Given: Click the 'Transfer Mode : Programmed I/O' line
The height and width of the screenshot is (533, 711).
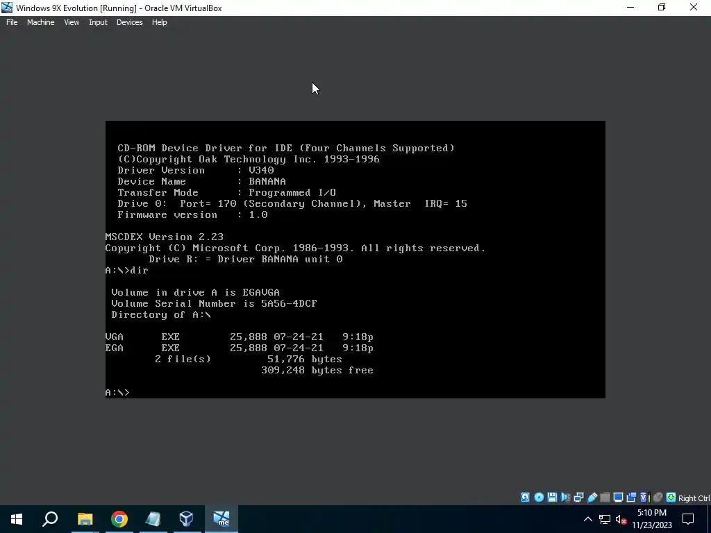Looking at the screenshot, I should (x=227, y=193).
